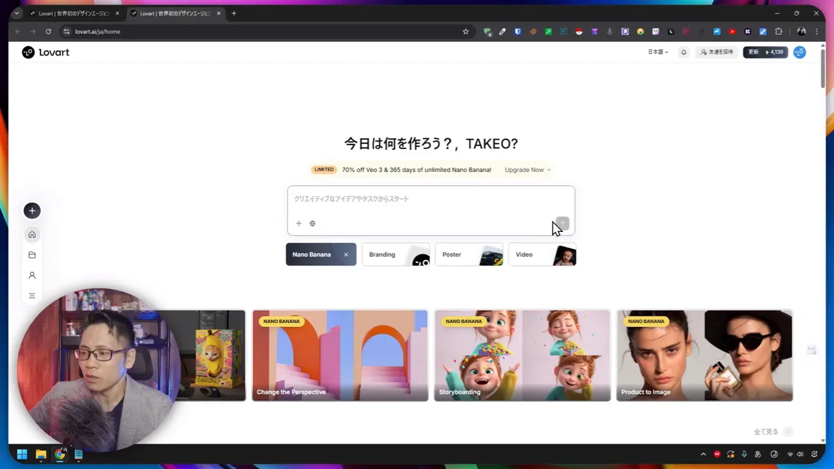Click the Bitwarden shield extension icon
Viewport: 834px width, 469px height.
point(518,31)
